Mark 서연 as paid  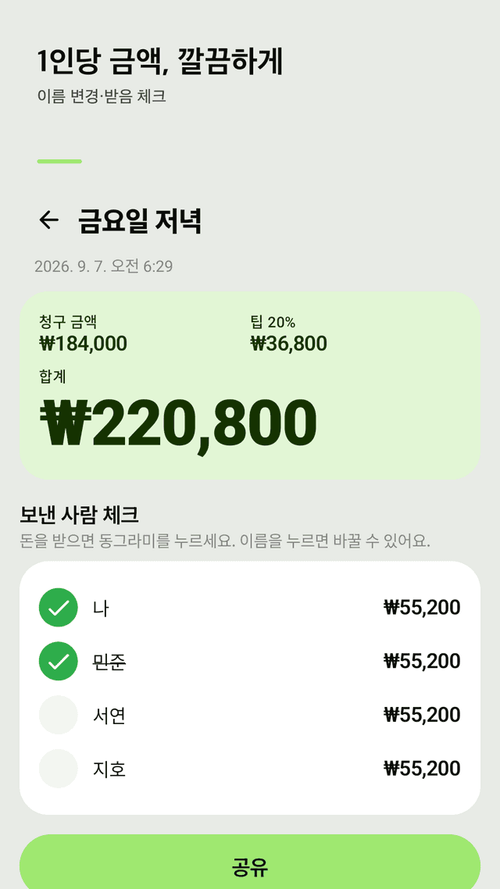59,715
